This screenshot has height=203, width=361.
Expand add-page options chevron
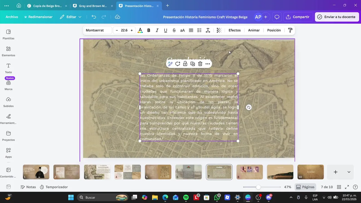(349, 172)
